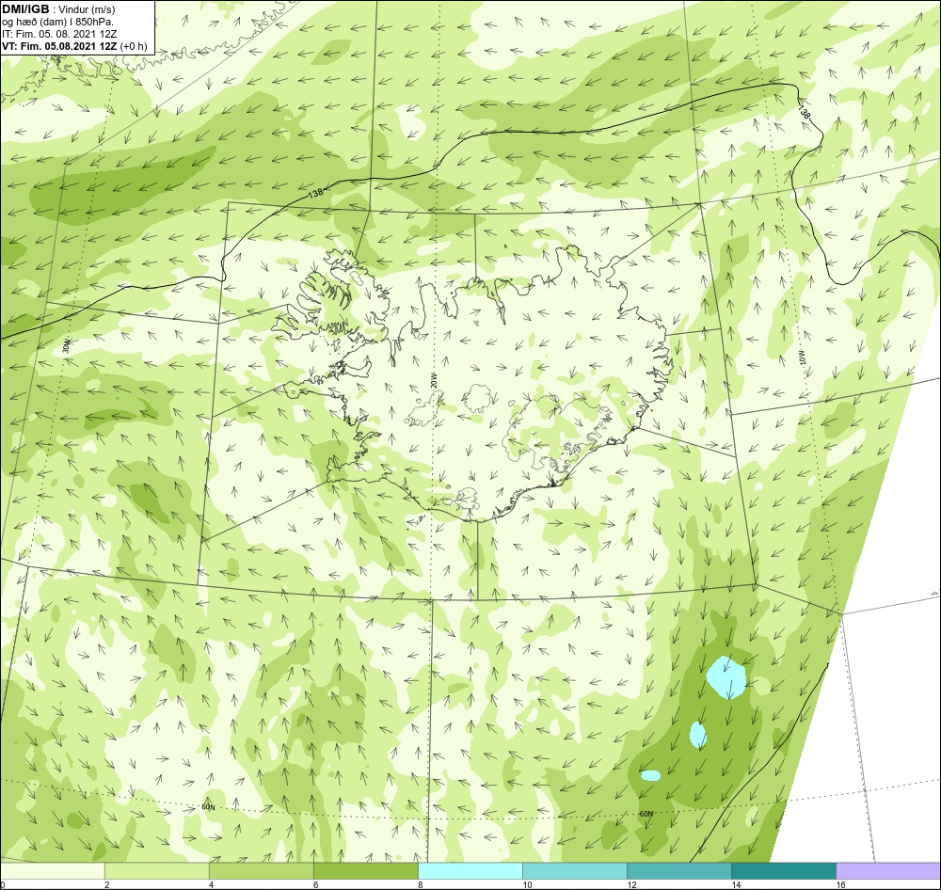Select the 'IT: Fim. 05. 08. 2021 12Z' line
The height and width of the screenshot is (890, 941).
click(x=59, y=34)
